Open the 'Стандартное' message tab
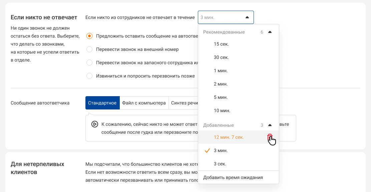Screen dimensions: 371x192 [102, 103]
